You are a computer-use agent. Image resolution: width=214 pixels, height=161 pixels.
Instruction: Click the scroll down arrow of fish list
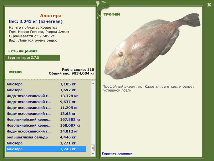(93, 154)
